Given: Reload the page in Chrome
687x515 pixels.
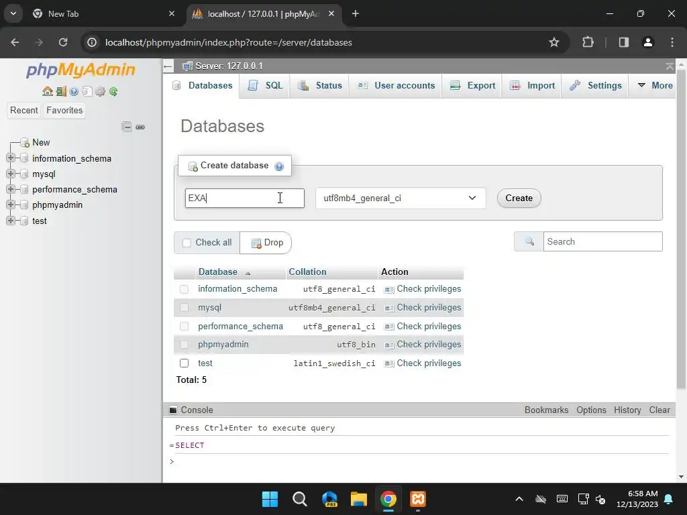Looking at the screenshot, I should 63,42.
